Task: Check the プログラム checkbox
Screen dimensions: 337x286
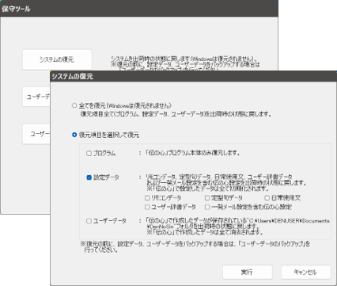Action: coord(89,153)
